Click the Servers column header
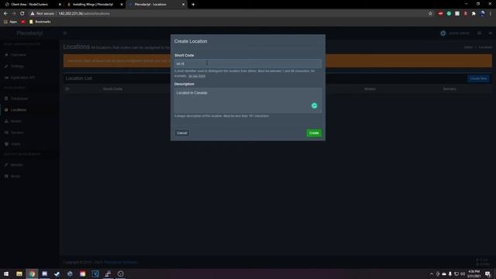The image size is (496, 279). click(449, 89)
